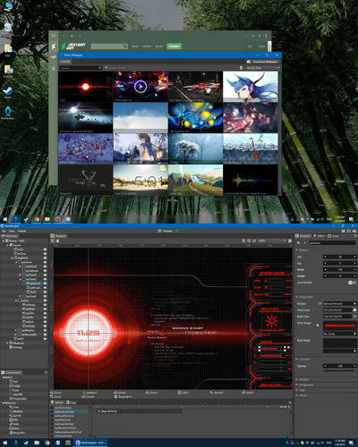Screen dimensions: 358x447
Task: Click the filter funnel icon in wallpaper selector
Action: pyautogui.click(x=107, y=68)
